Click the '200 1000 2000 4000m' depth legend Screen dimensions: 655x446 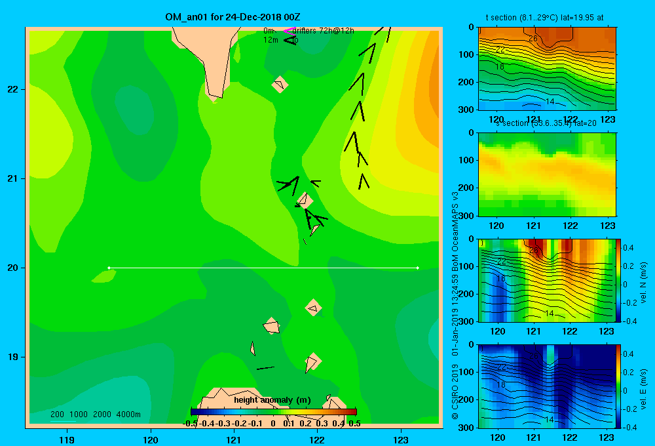coord(95,415)
